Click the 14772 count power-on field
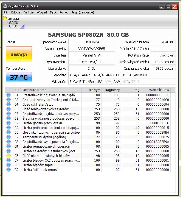The height and width of the screenshot is (197, 183). point(163,62)
